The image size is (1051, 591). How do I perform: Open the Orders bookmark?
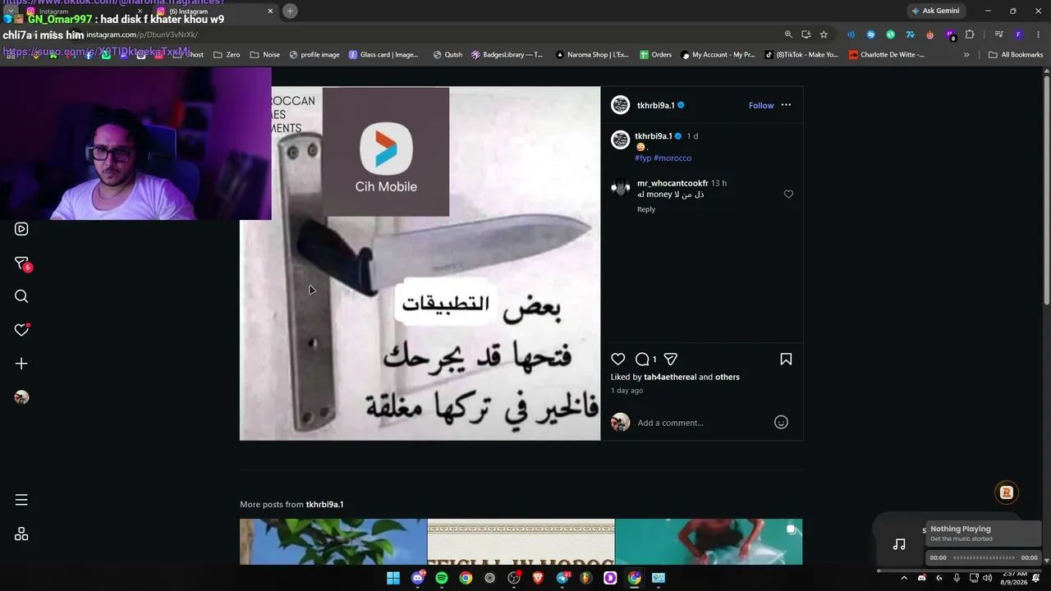click(x=656, y=55)
